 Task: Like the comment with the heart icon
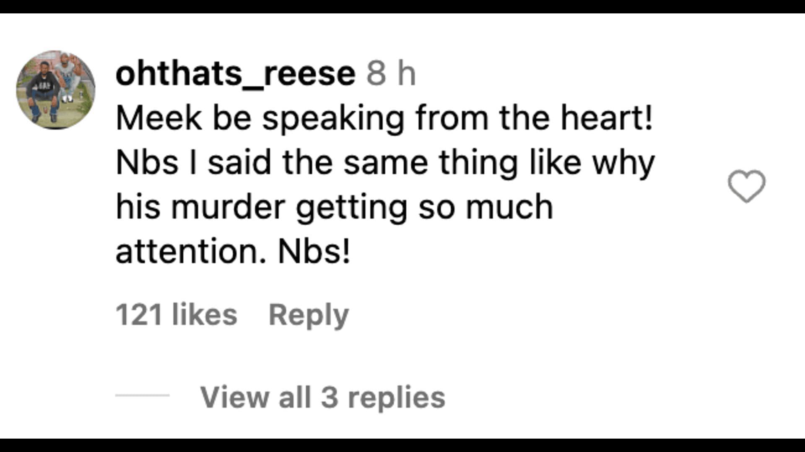tap(747, 186)
